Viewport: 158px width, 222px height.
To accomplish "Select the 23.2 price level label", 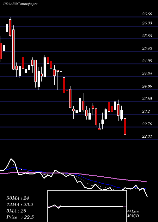I will coord(146,111).
